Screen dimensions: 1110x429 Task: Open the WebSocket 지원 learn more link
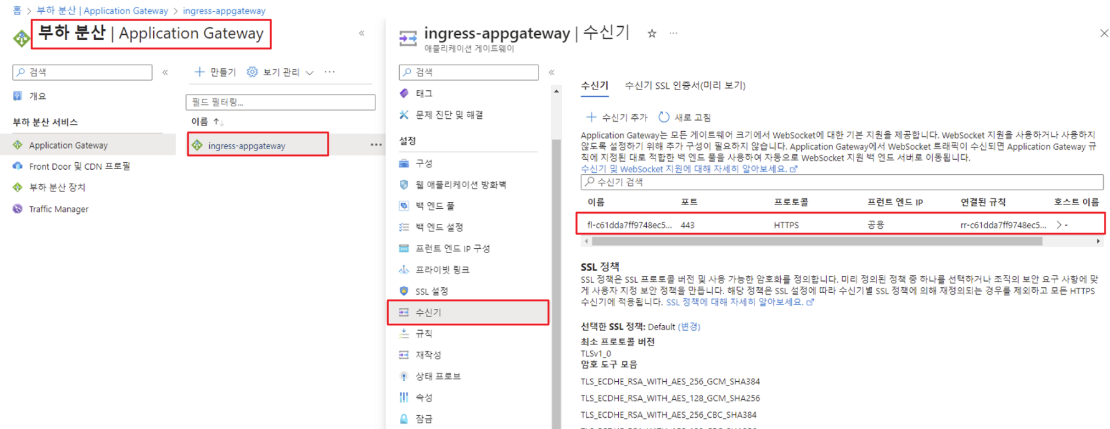(x=689, y=169)
